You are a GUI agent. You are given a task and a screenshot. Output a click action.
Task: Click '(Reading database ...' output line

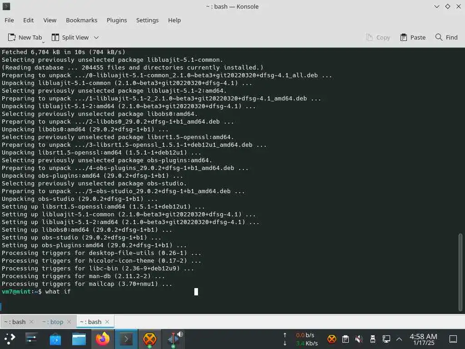coord(132,67)
